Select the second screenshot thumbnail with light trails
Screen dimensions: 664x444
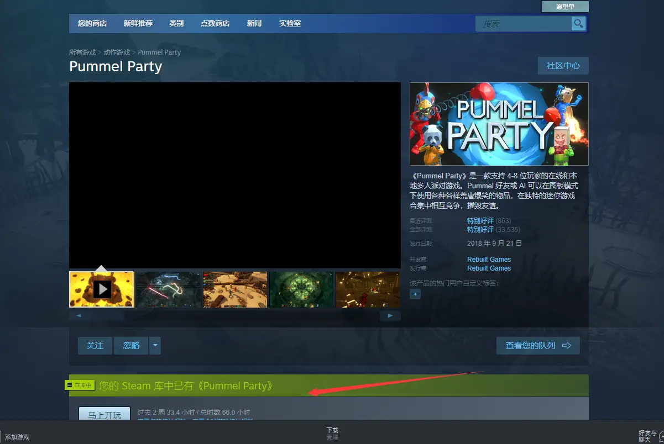[169, 289]
